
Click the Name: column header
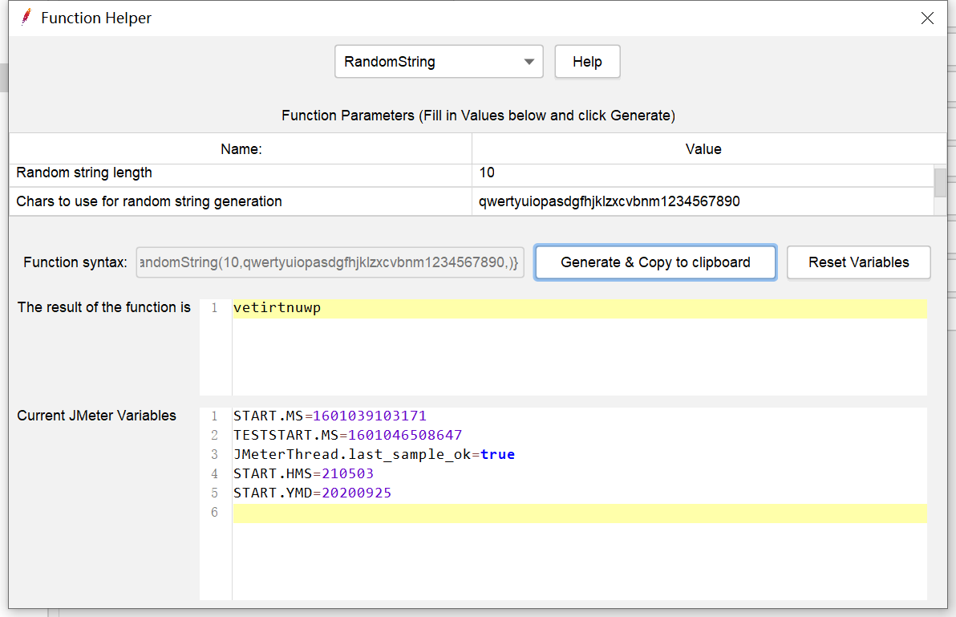[x=241, y=148]
